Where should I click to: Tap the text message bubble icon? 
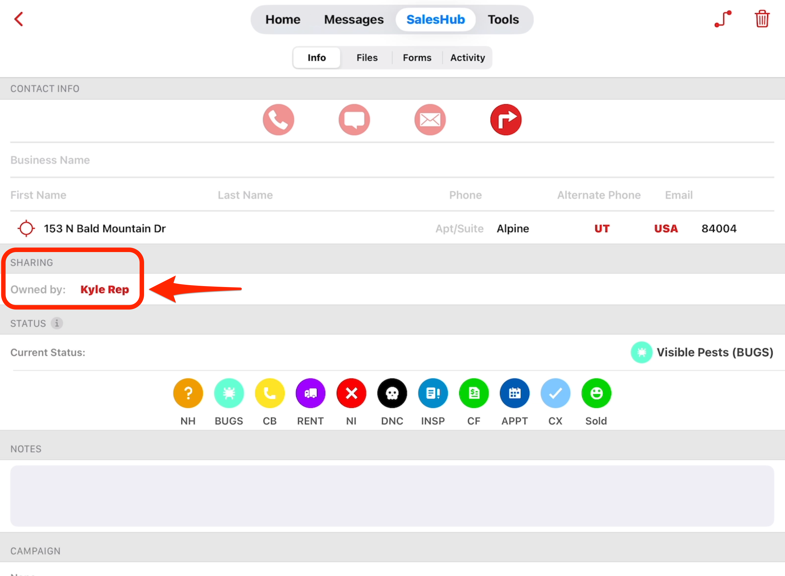(x=354, y=119)
